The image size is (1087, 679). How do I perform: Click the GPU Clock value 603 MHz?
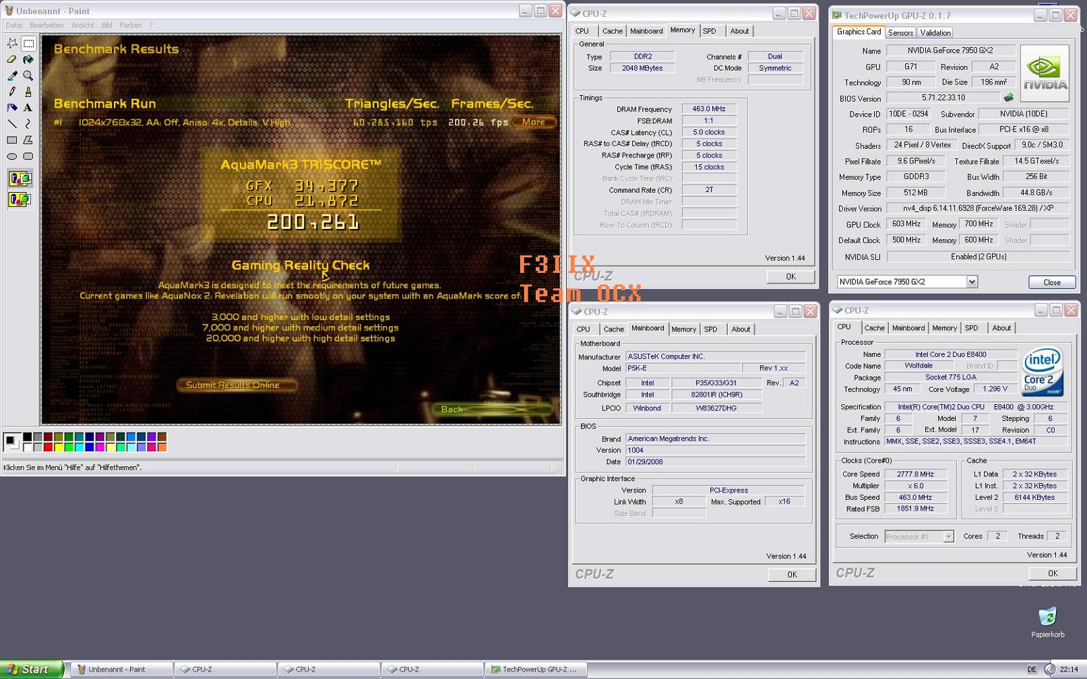tap(906, 224)
